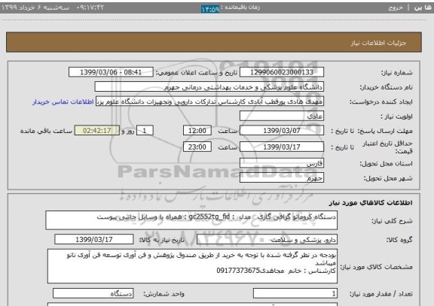The height and width of the screenshot is (306, 434).
Task: Click remaining time counter ۱۴:۵۹
Action: [x=210, y=9]
